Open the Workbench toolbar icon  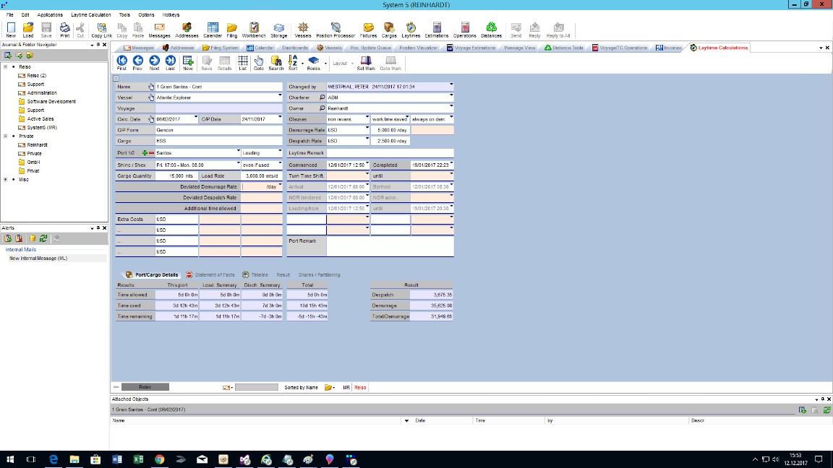[x=254, y=30]
